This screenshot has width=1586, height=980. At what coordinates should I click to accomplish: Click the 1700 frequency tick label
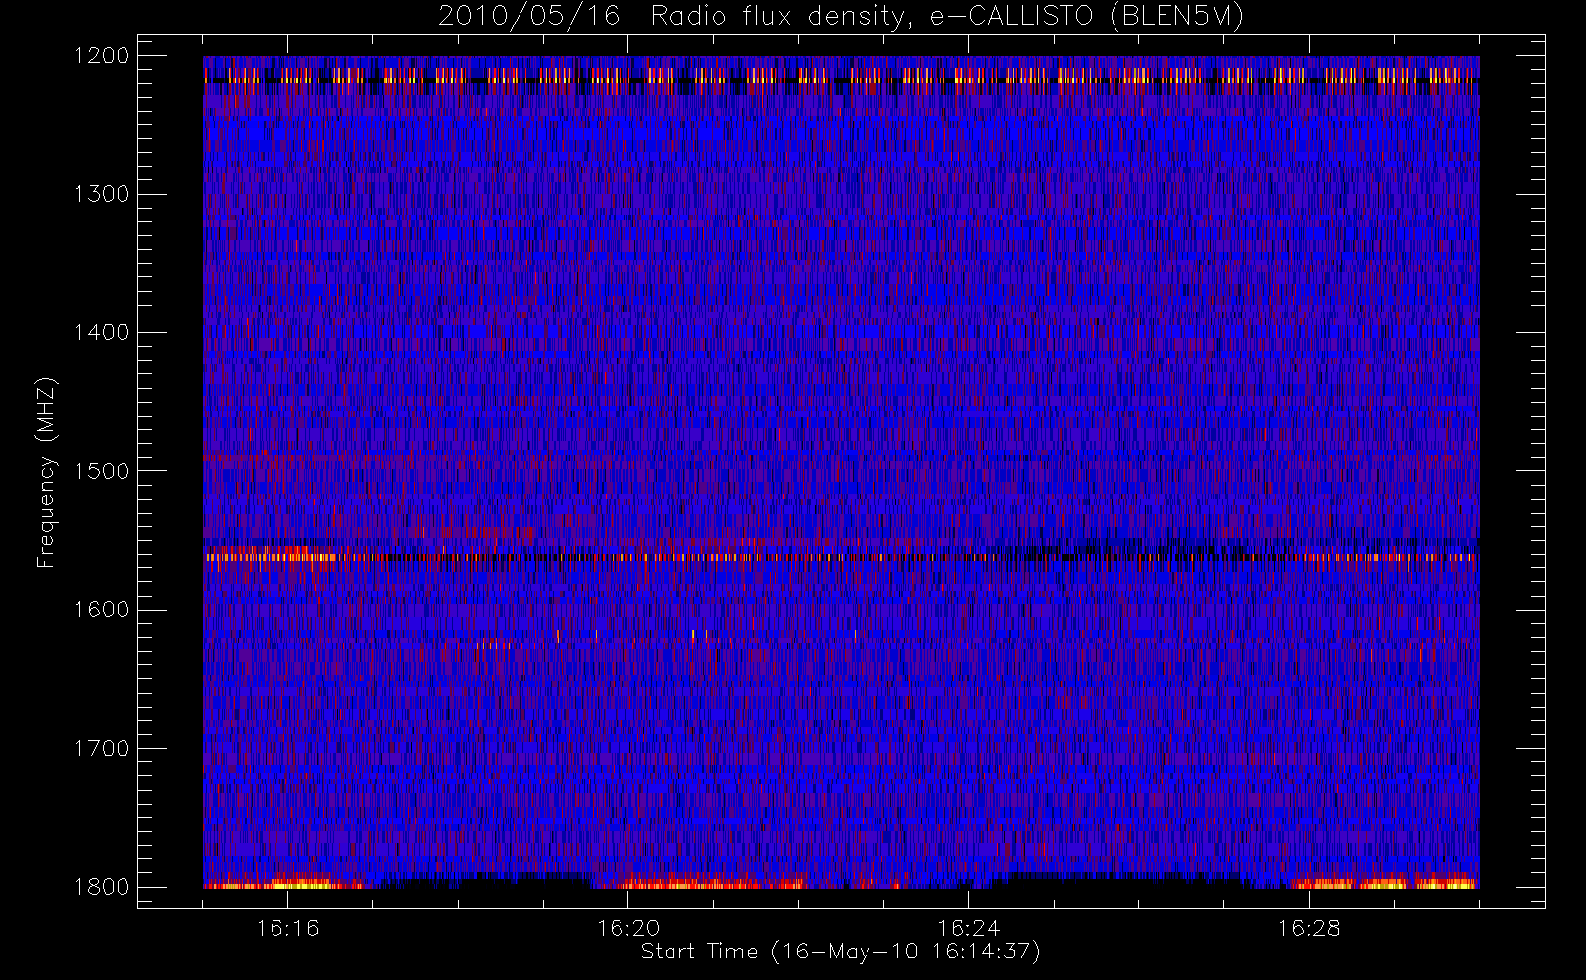pos(102,749)
